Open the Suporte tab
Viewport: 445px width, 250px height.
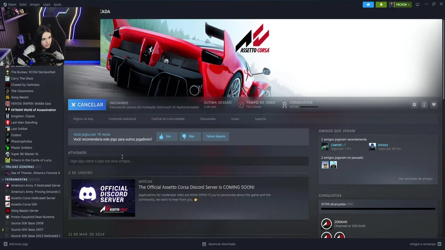click(x=260, y=119)
